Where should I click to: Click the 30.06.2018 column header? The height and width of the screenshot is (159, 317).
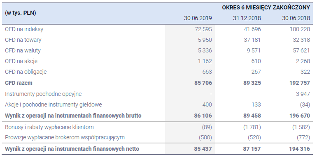[x=296, y=18]
